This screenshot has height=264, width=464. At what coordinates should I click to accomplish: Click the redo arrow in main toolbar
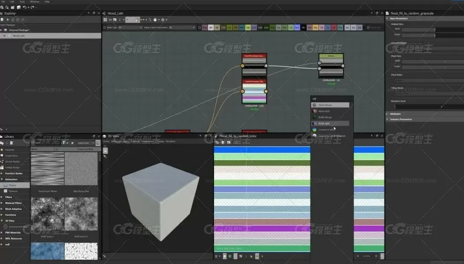[32, 7]
